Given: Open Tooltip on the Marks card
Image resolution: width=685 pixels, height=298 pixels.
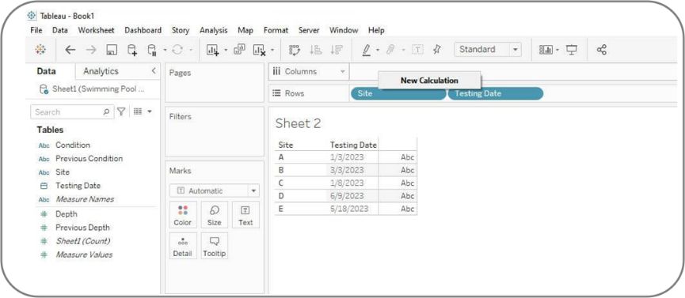Looking at the screenshot, I should click(214, 246).
